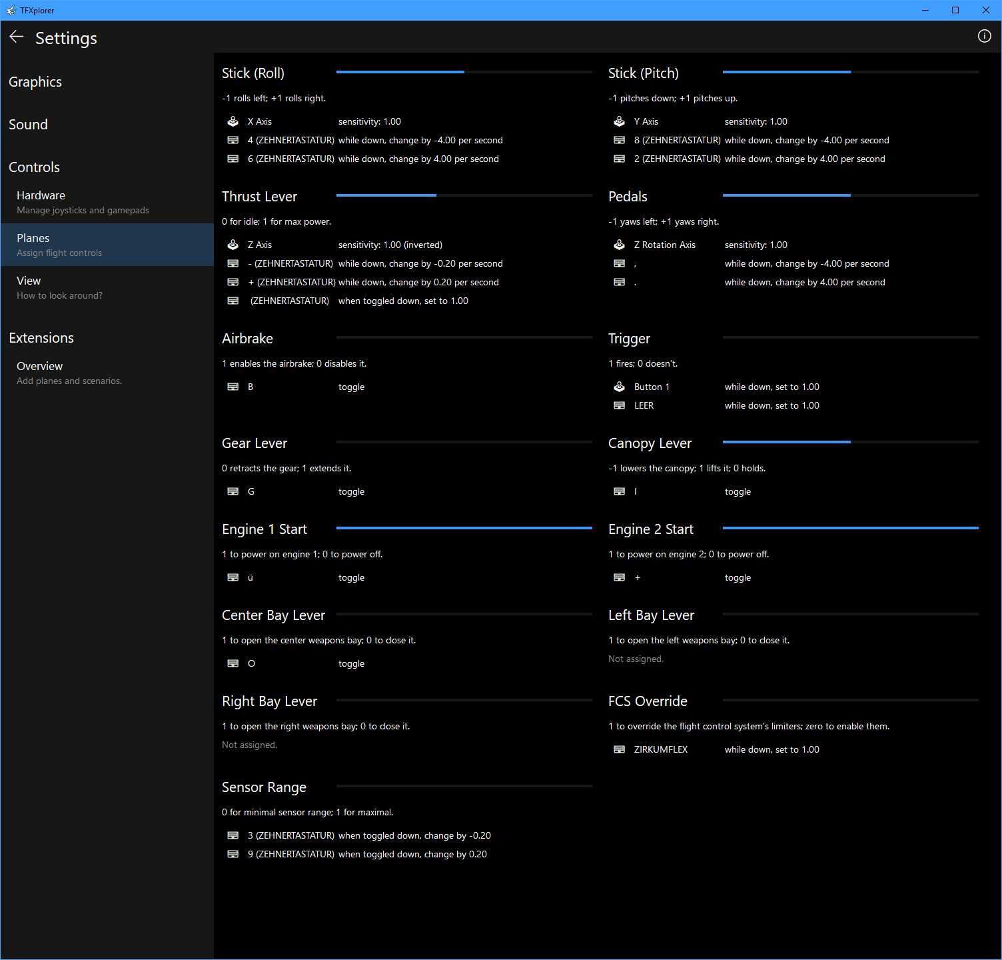The height and width of the screenshot is (960, 1002).
Task: Open the info icon in top-right corner
Action: point(984,36)
